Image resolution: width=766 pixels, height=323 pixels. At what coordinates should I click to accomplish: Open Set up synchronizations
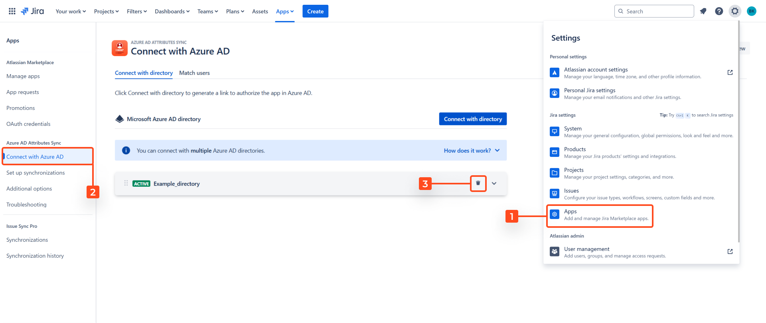click(36, 172)
